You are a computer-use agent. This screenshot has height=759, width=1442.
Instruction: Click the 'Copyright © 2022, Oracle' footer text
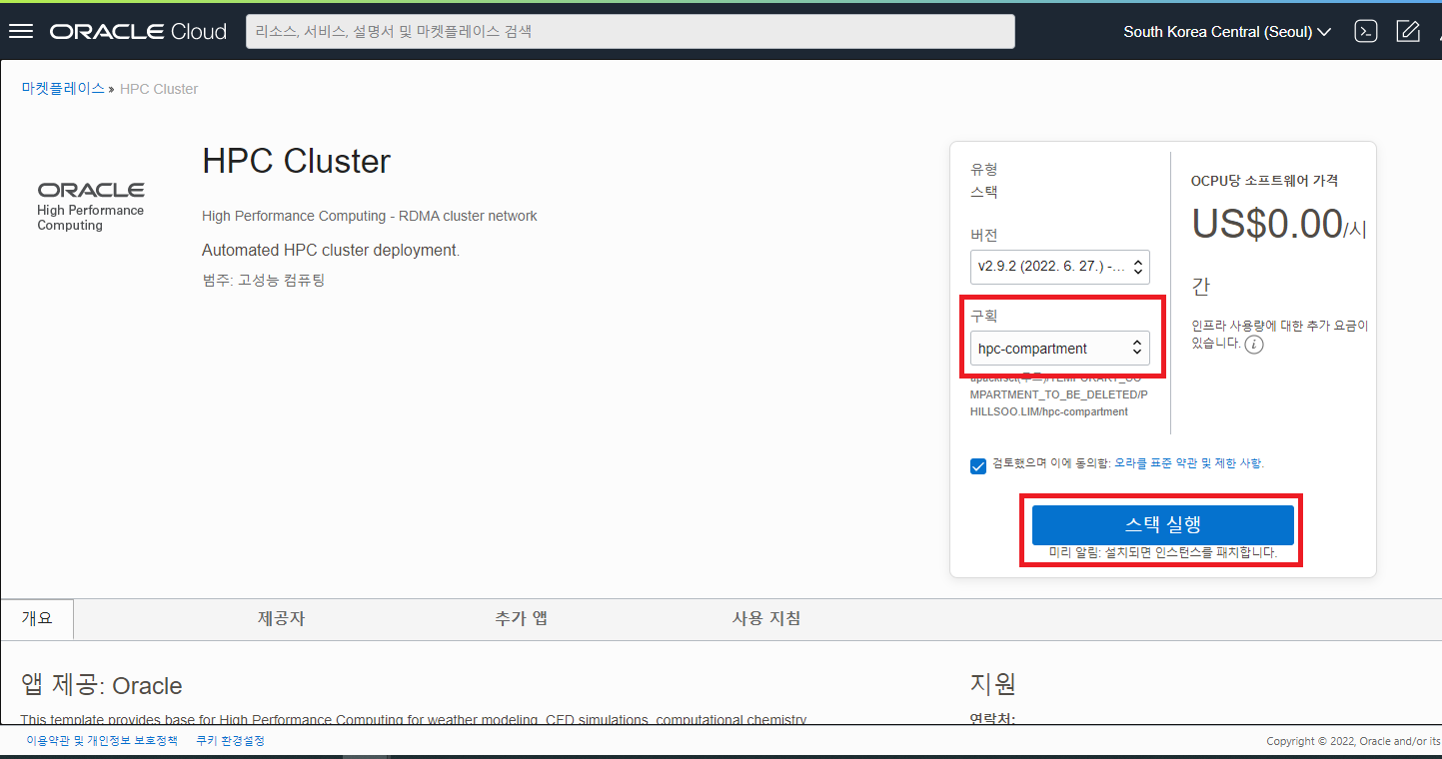[1354, 741]
